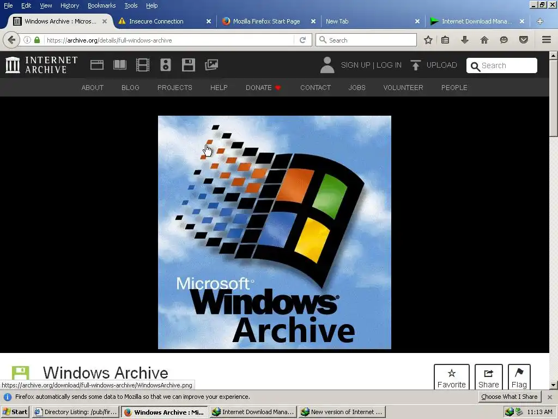The width and height of the screenshot is (558, 419).
Task: Click the upload arrow icon
Action: click(415, 65)
